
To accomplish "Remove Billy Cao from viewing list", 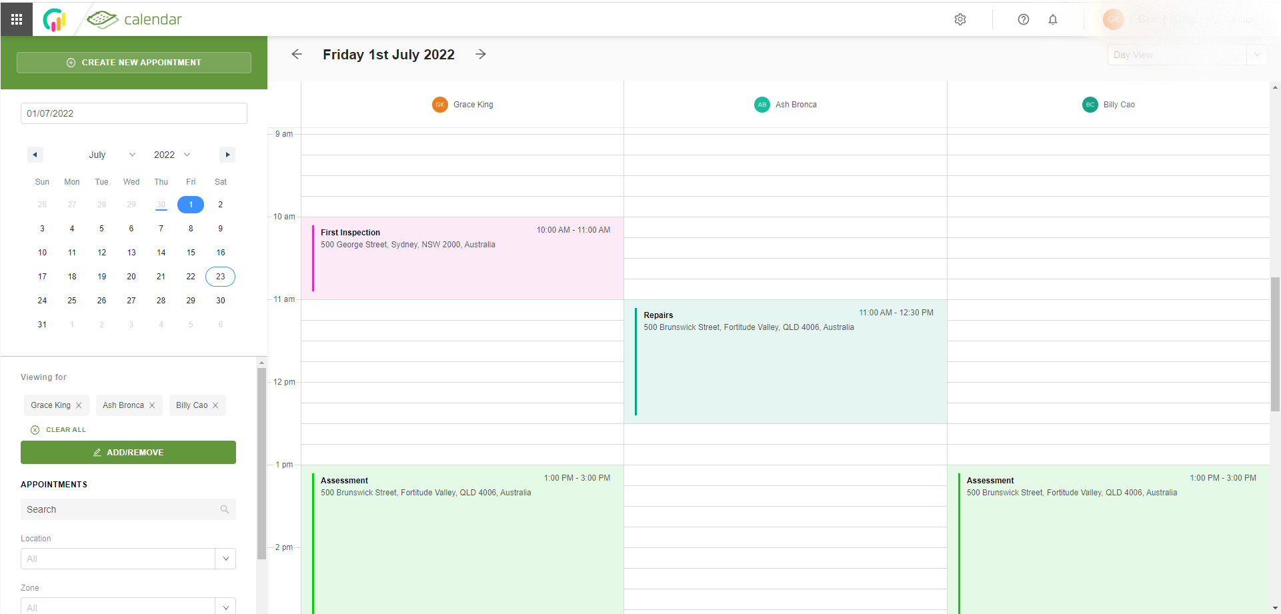I will coord(215,405).
